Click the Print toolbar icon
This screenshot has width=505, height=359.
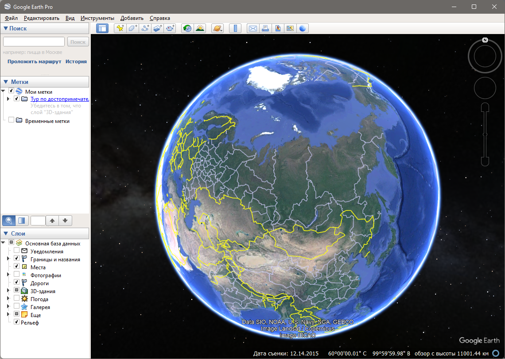(x=265, y=28)
